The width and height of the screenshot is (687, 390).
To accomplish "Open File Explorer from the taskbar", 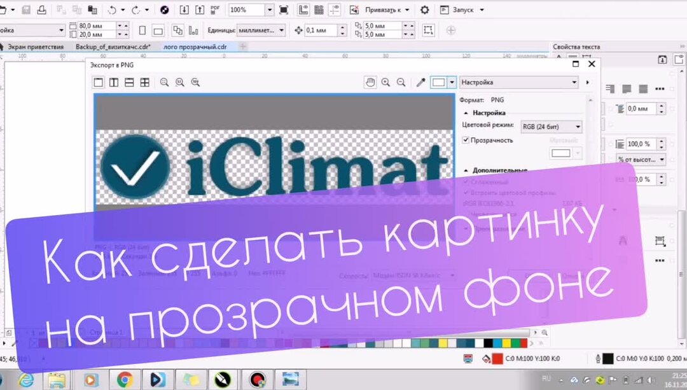I will pyautogui.click(x=57, y=379).
